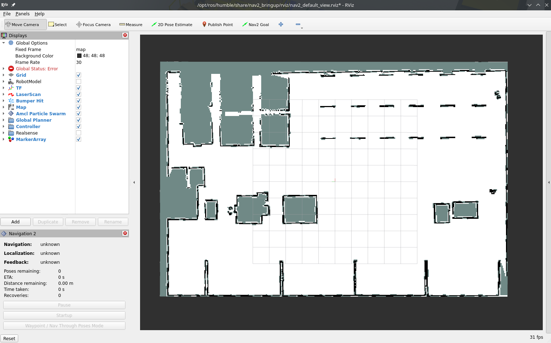Expand the Bumper Hit display node

(4, 101)
